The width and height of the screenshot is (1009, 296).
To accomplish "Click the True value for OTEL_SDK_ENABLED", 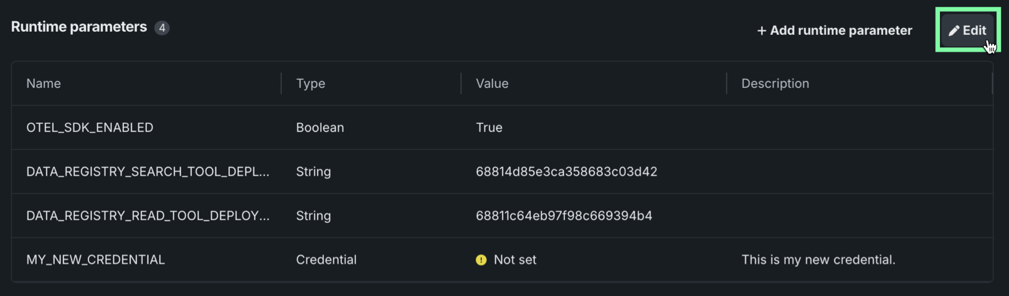I will tap(489, 128).
